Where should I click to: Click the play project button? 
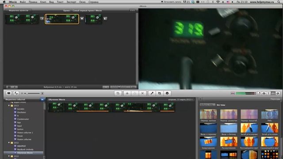(15, 87)
